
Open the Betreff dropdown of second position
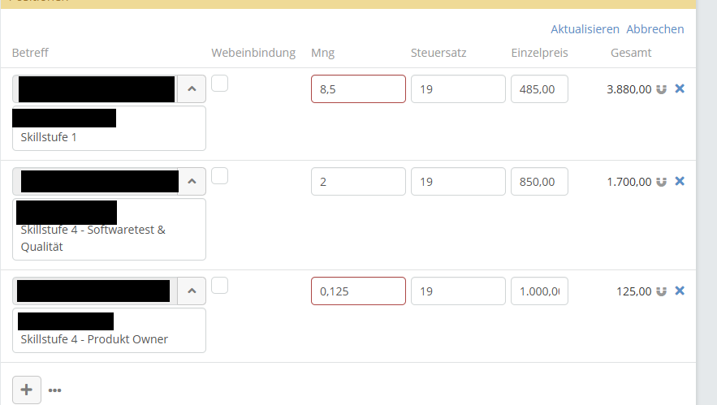tap(191, 182)
